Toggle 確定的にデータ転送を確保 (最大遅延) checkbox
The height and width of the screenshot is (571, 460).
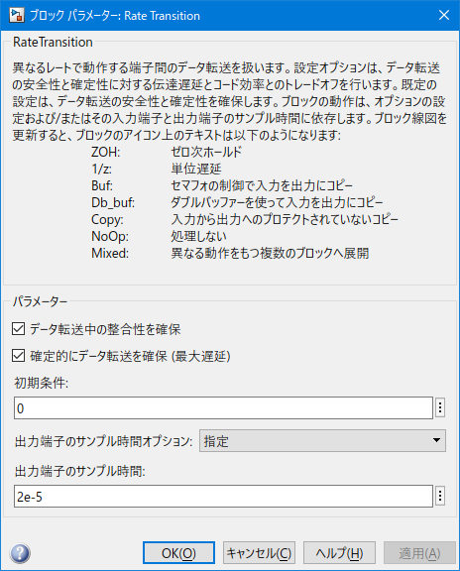coord(18,356)
